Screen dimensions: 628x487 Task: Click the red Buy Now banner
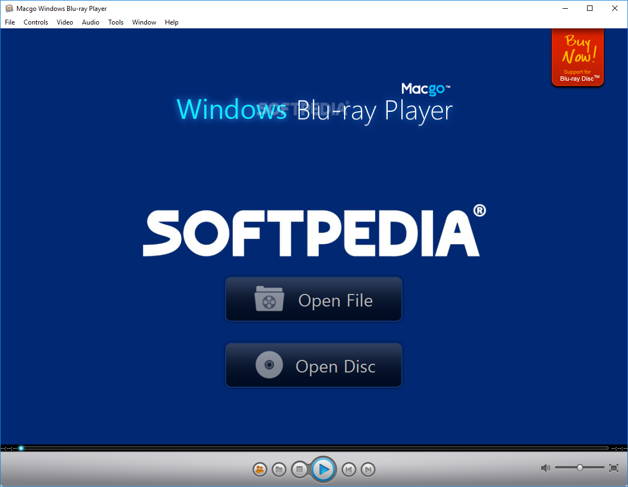click(x=578, y=57)
